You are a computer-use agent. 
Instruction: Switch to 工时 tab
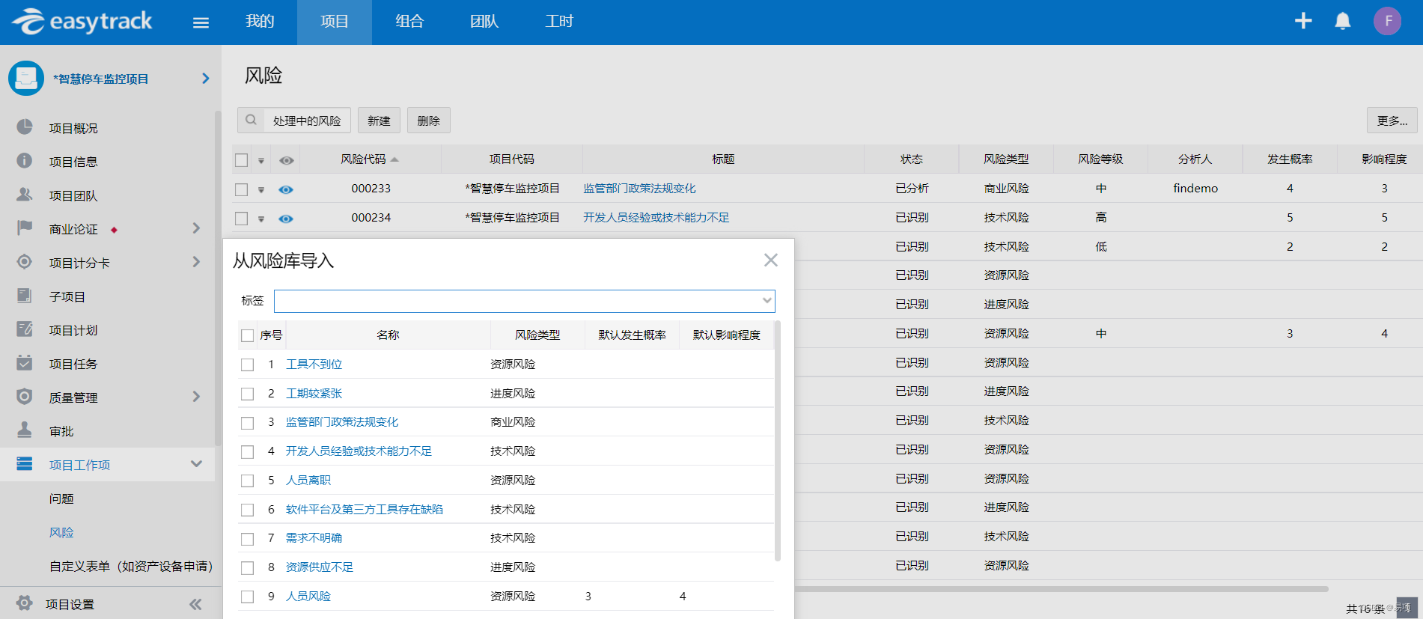pyautogui.click(x=559, y=22)
